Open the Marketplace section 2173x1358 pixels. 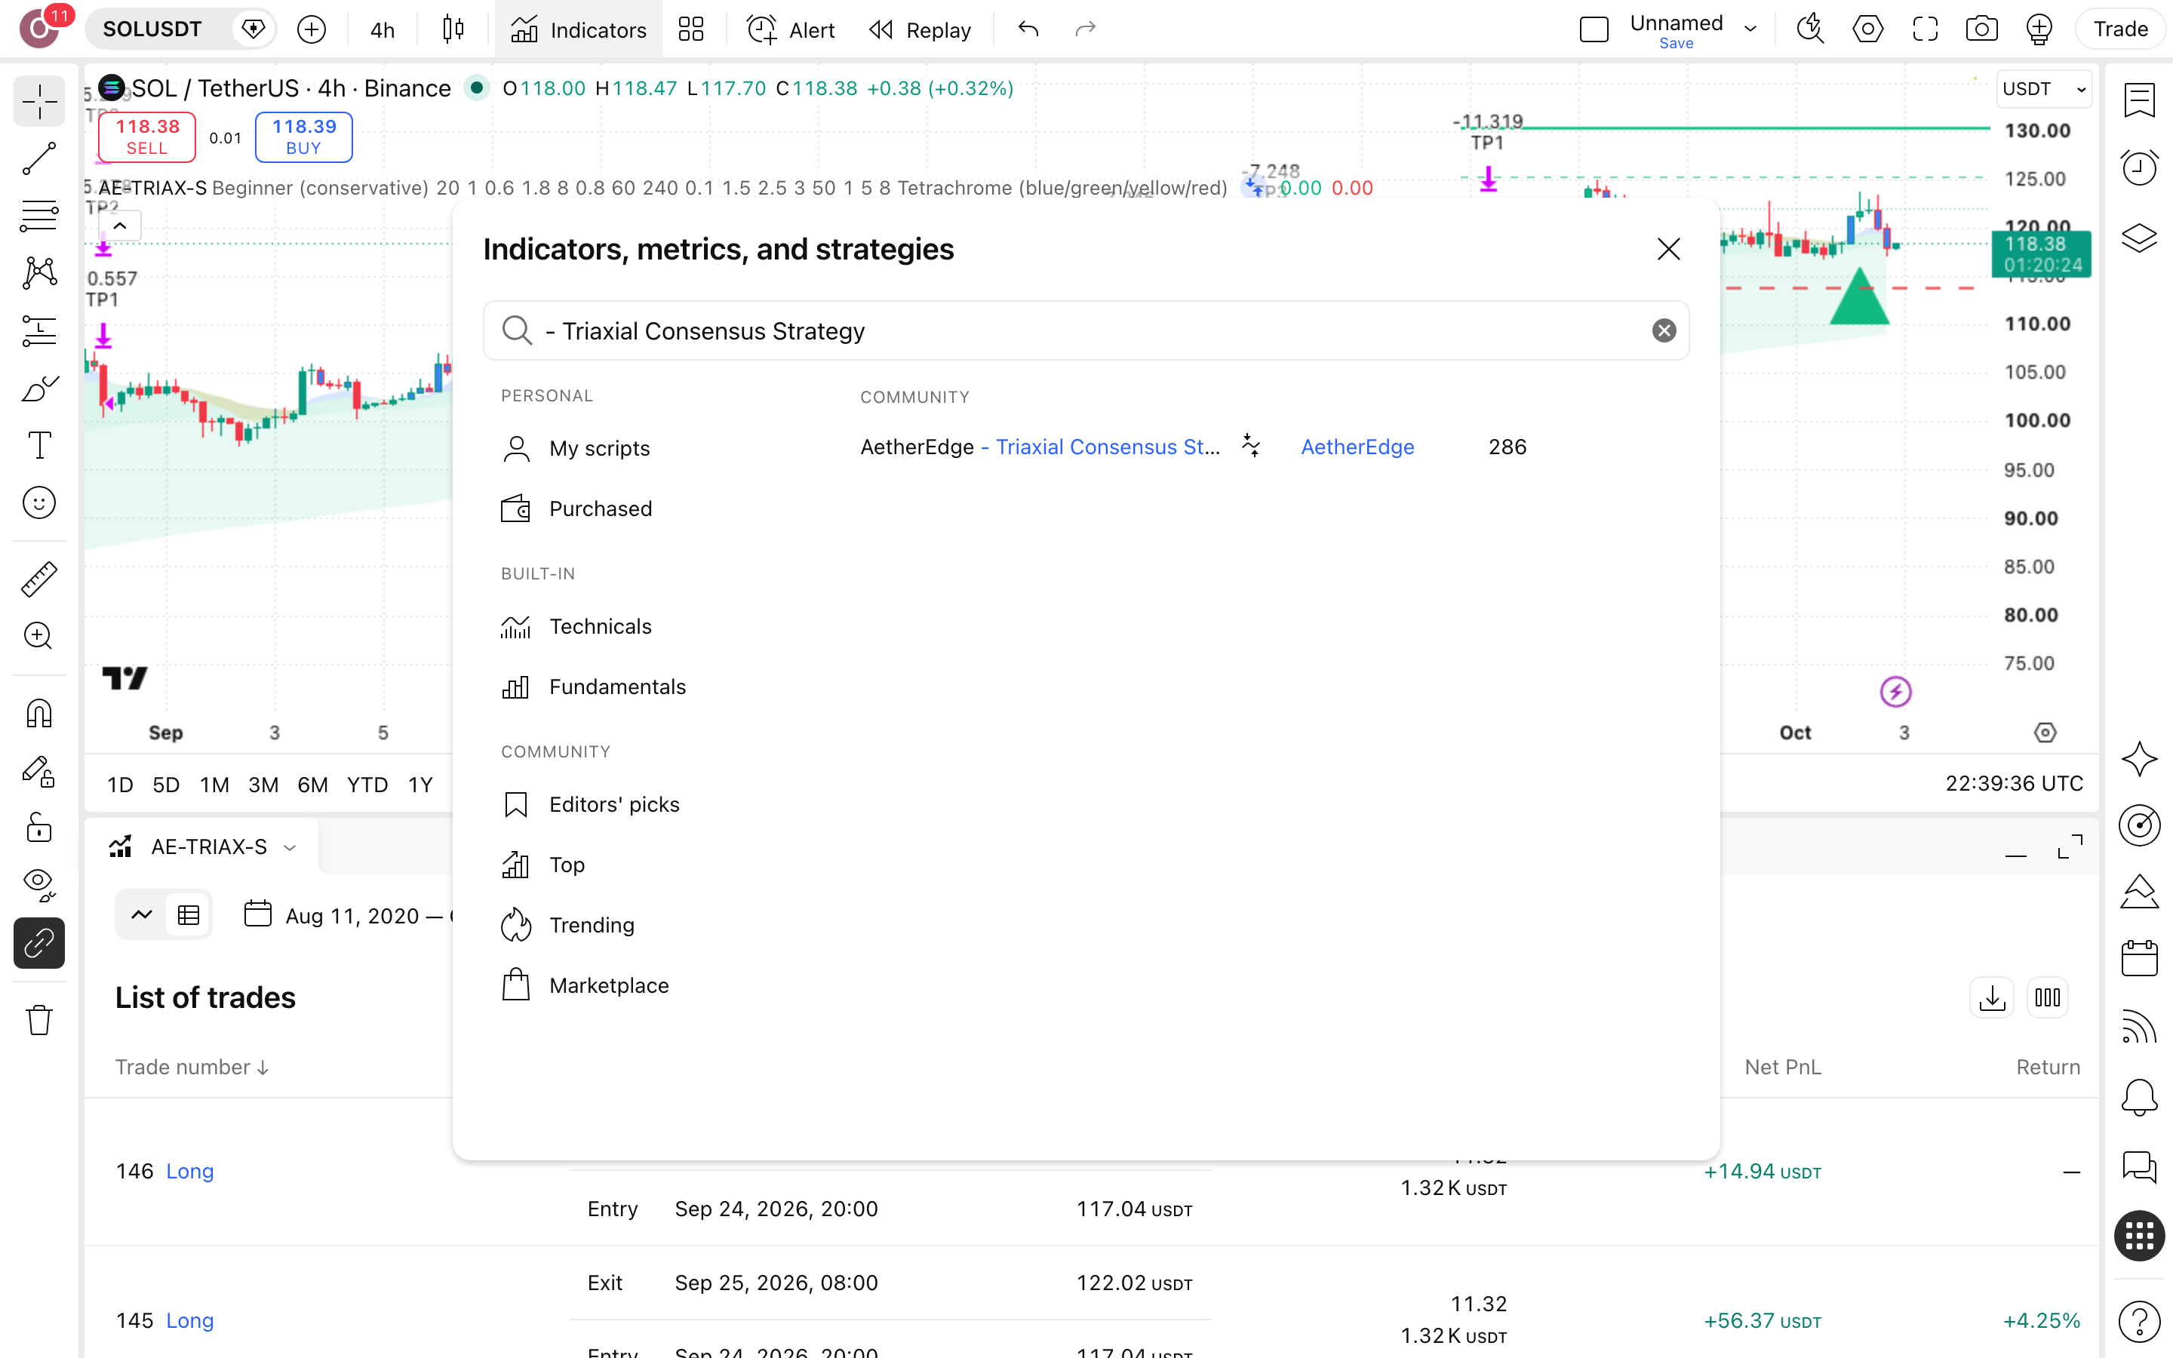tap(586, 985)
